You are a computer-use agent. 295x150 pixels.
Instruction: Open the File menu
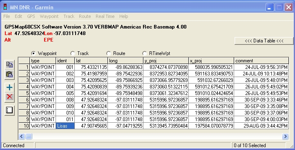[x=7, y=17]
